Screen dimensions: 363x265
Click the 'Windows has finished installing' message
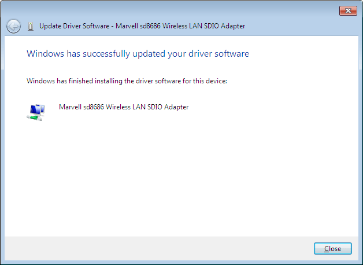pos(127,81)
